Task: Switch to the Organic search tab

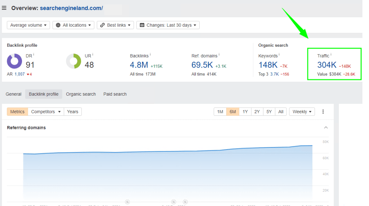Action: coord(81,94)
